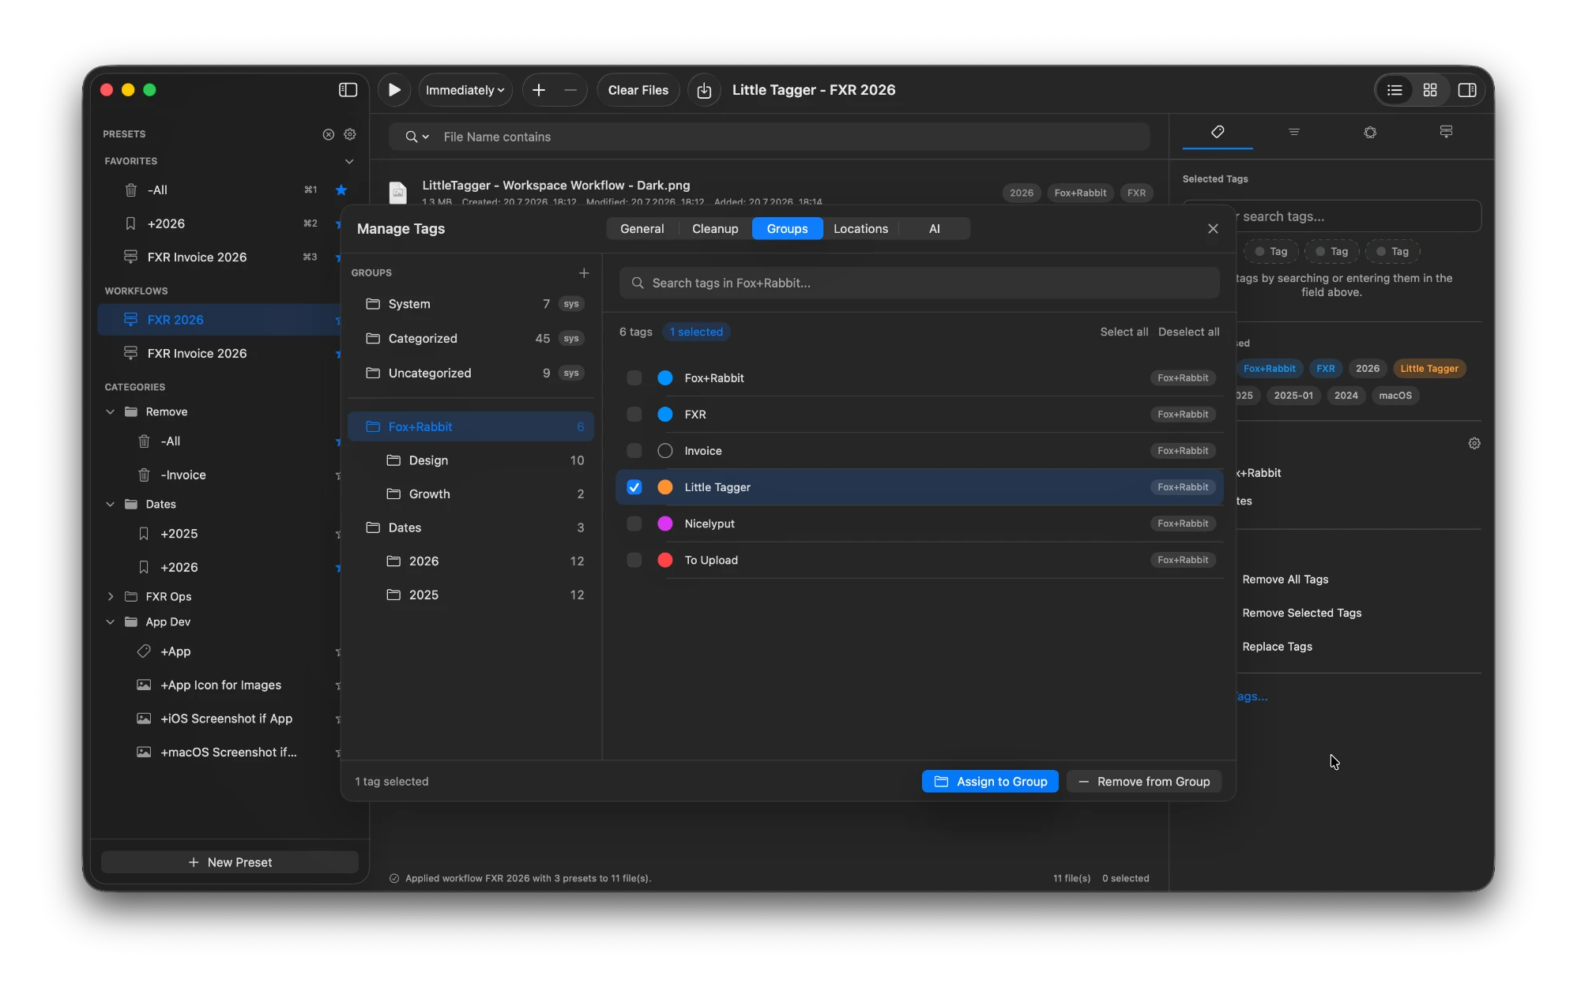The height and width of the screenshot is (991, 1577).
Task: Switch to the General tab
Action: (642, 229)
